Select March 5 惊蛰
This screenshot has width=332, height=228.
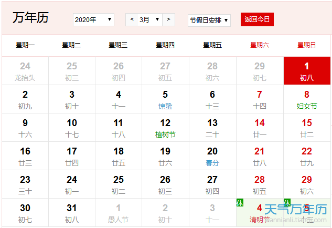click(165, 99)
